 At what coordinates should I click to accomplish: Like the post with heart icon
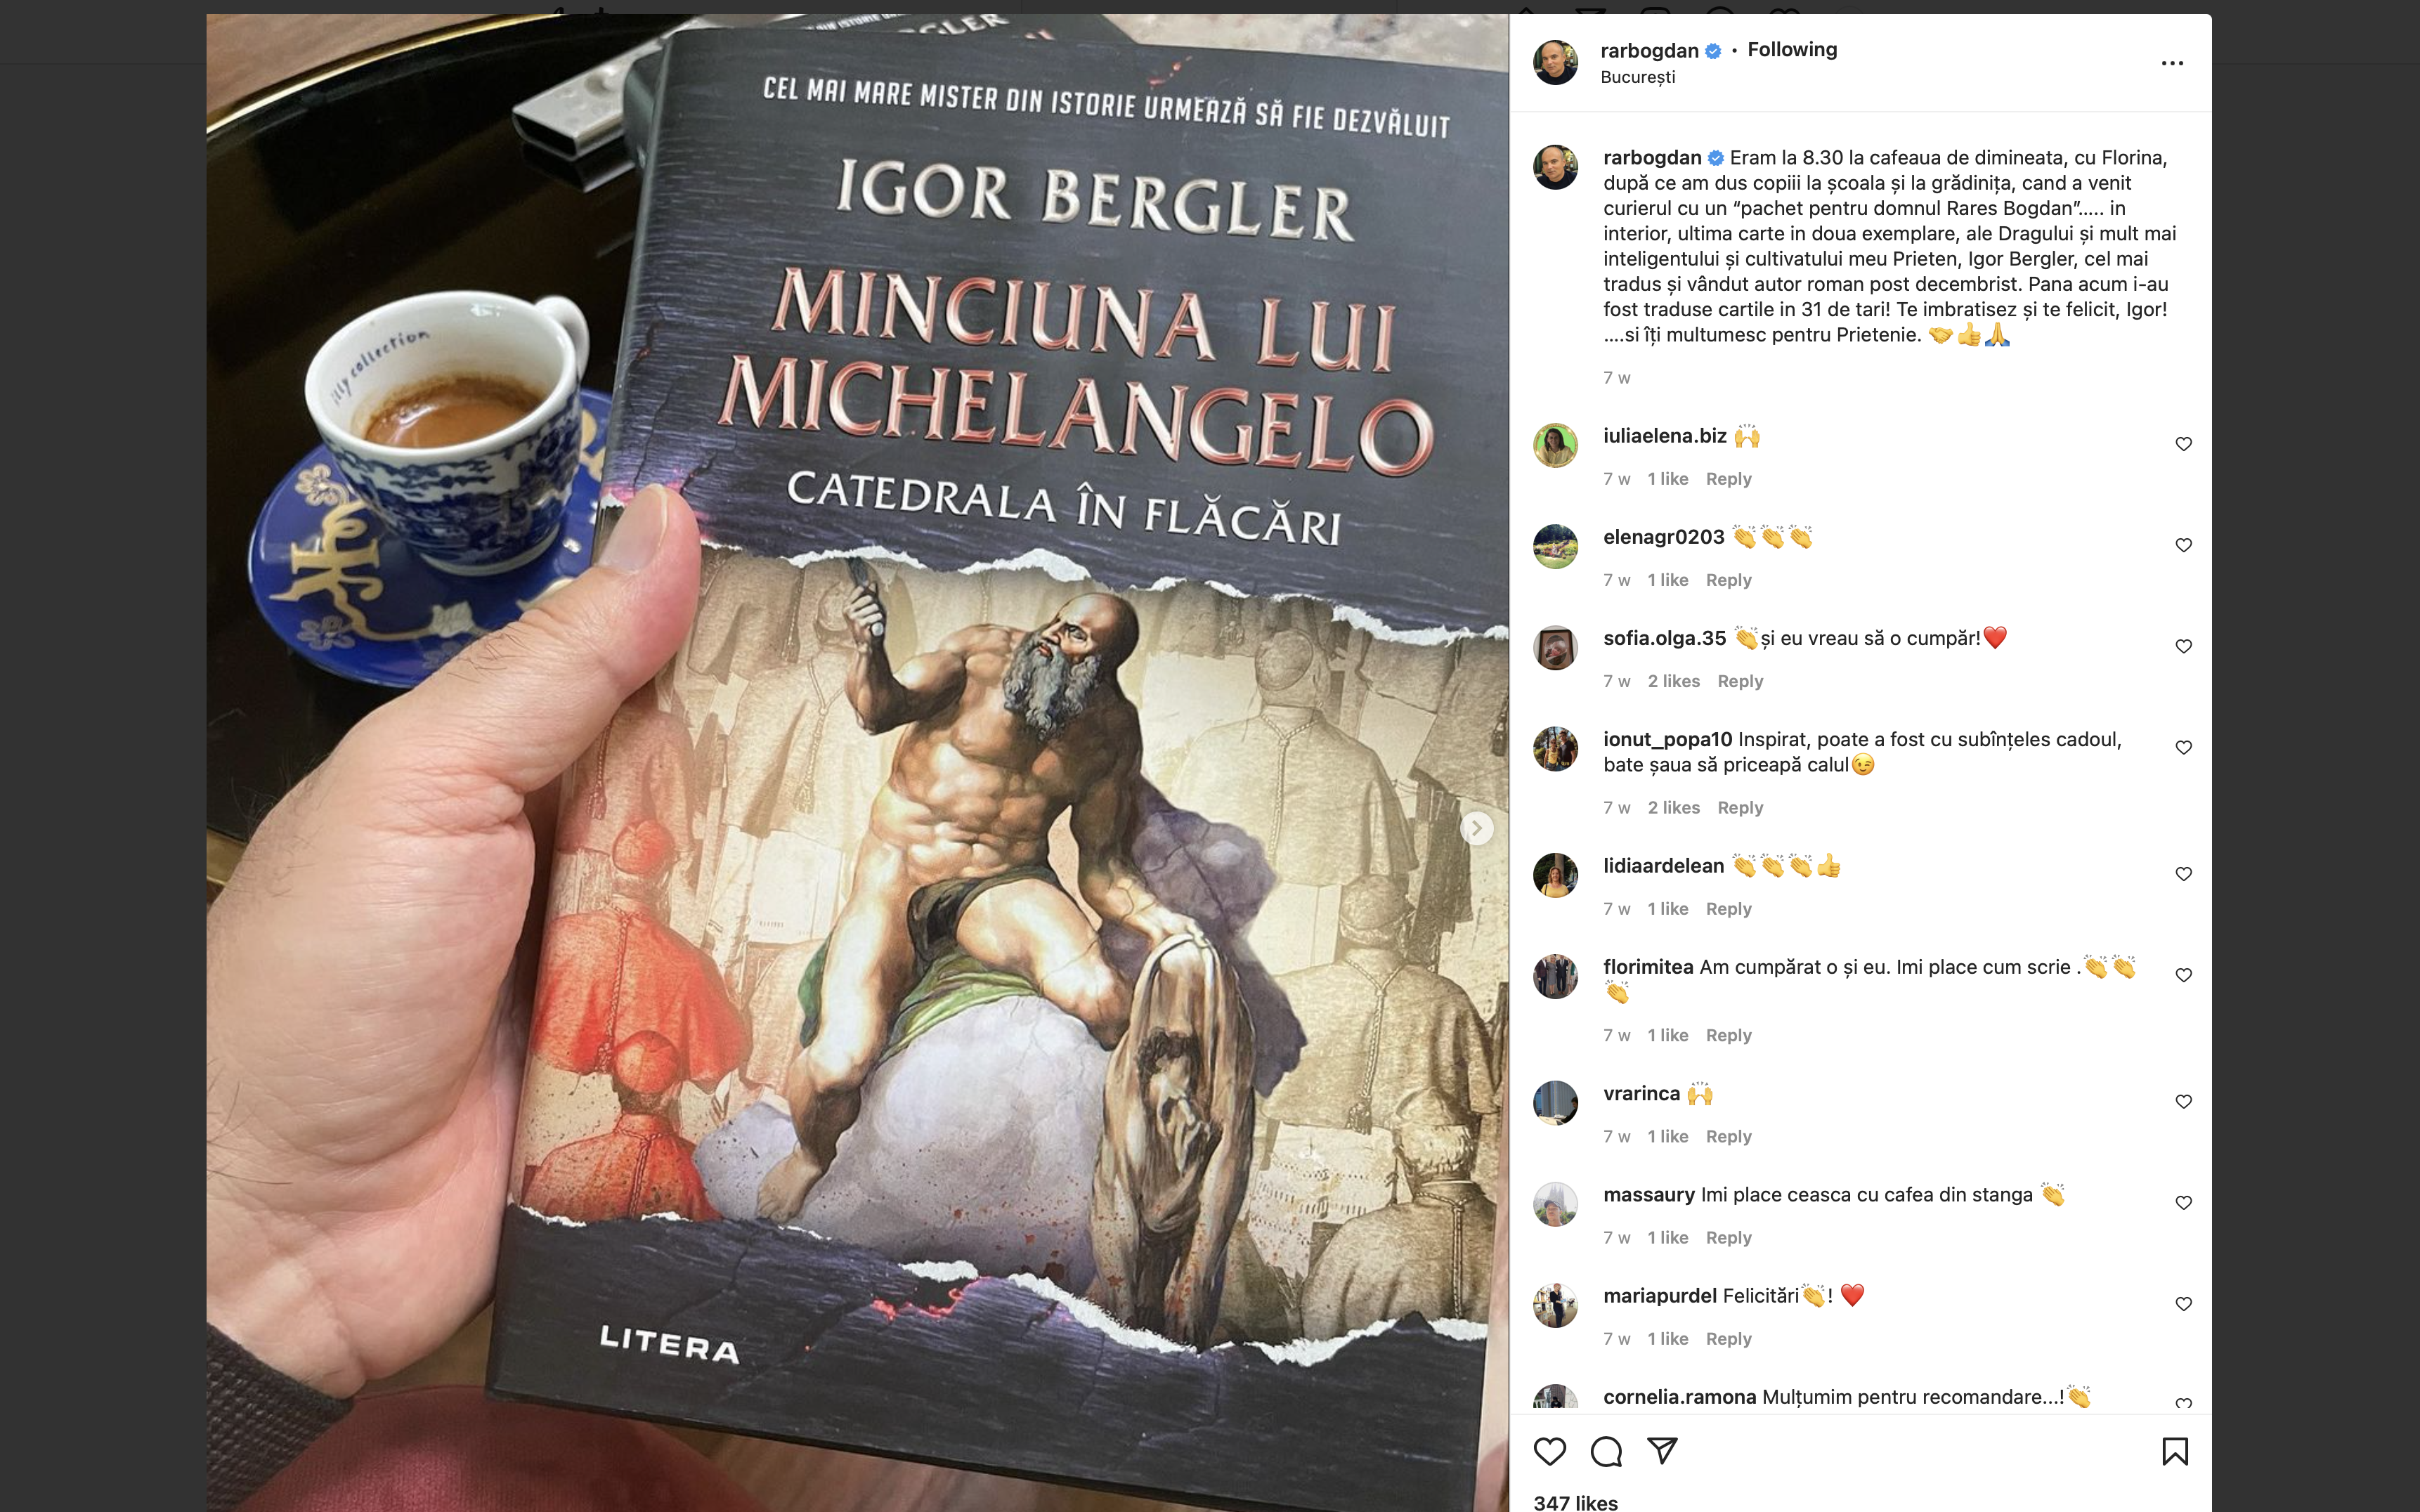click(1549, 1451)
